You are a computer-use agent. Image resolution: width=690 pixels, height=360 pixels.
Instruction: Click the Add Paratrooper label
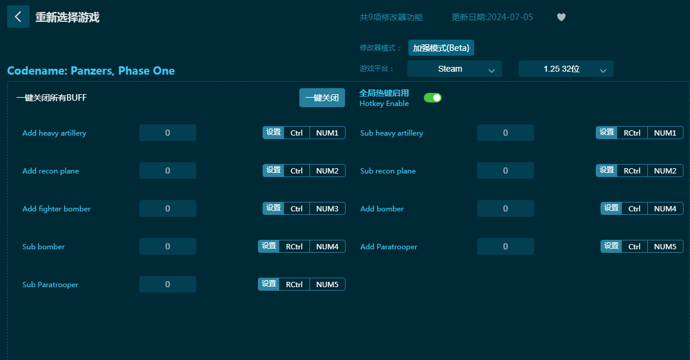pyautogui.click(x=388, y=247)
